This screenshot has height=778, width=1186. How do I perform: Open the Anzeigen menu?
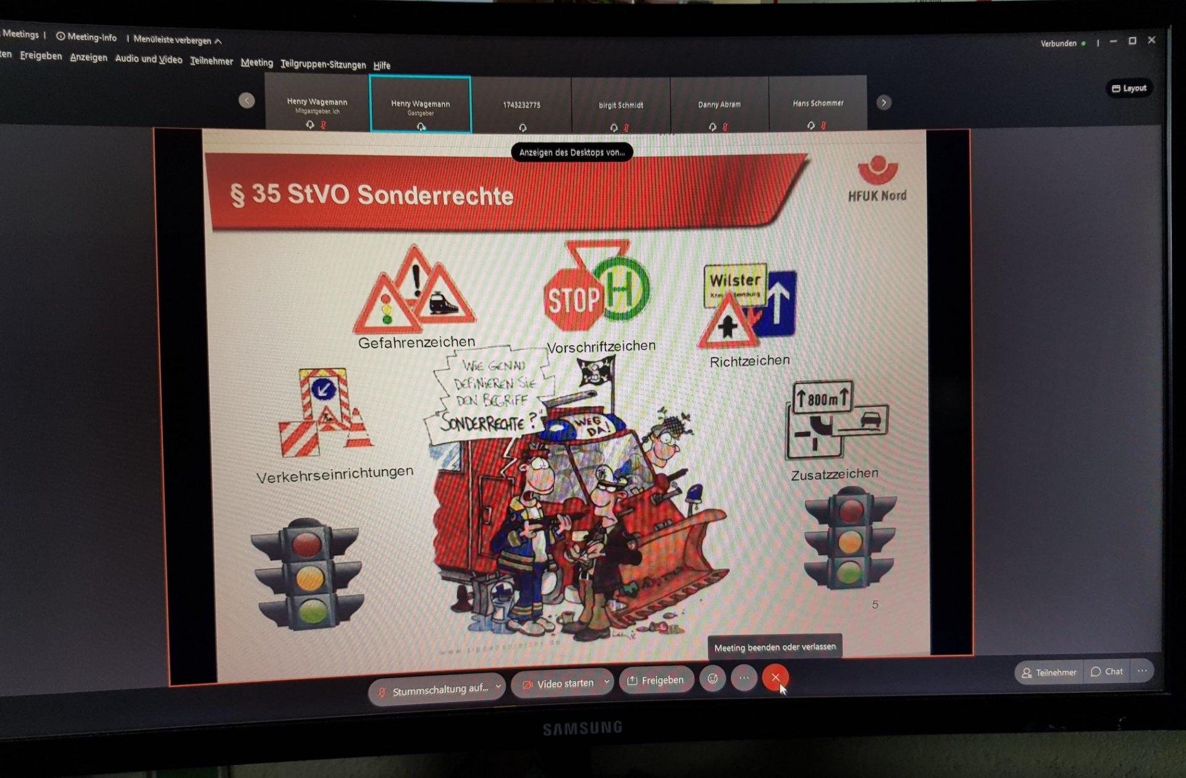tap(88, 57)
